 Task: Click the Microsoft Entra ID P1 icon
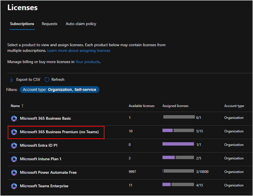click(14, 146)
